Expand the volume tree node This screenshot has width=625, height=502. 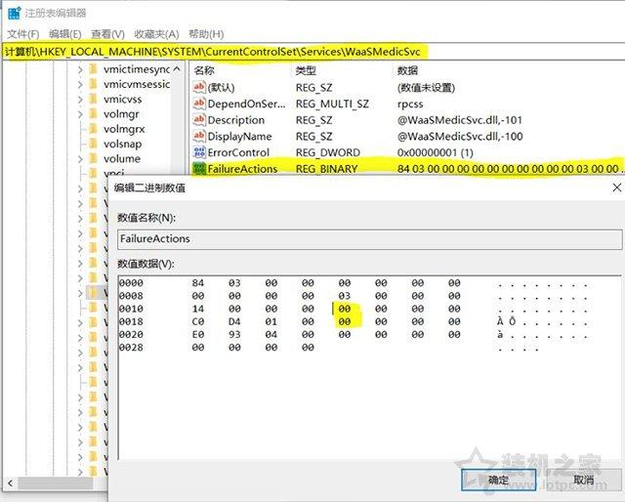coord(80,159)
